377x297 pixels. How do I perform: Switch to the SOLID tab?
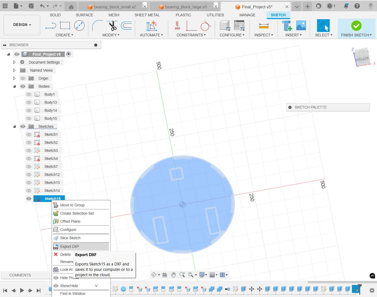click(x=55, y=15)
